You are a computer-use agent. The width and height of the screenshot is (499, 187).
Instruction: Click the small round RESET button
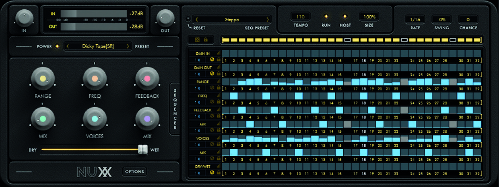(189, 18)
